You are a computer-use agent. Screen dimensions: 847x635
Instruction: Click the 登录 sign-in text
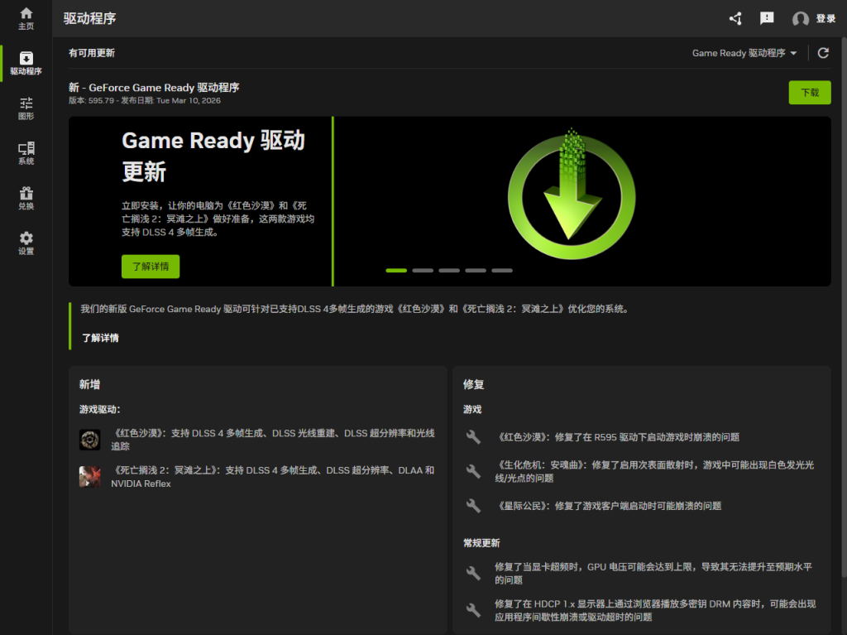[825, 19]
